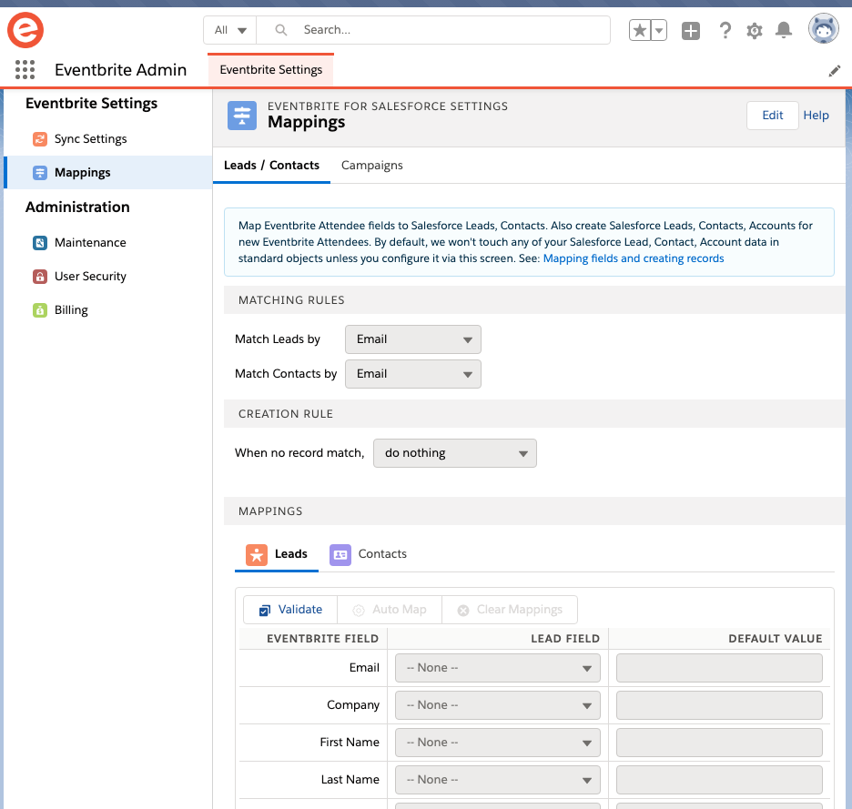Click the Email default value field
852x809 pixels.
(719, 668)
